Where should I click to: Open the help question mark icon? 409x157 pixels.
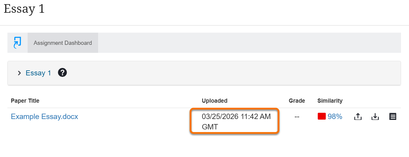pos(62,73)
